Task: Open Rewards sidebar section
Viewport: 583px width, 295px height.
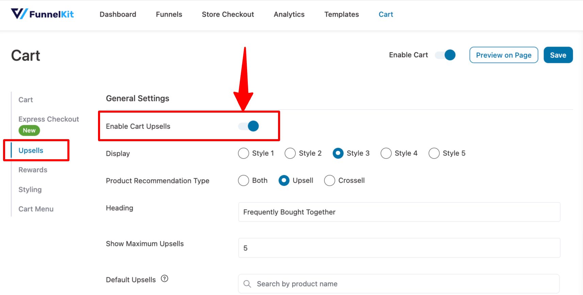Action: tap(33, 170)
